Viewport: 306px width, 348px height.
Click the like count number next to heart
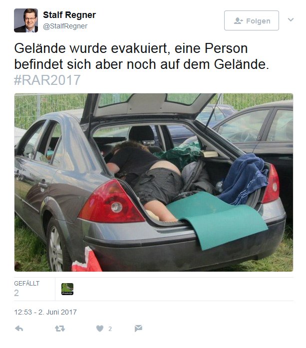coord(110,329)
